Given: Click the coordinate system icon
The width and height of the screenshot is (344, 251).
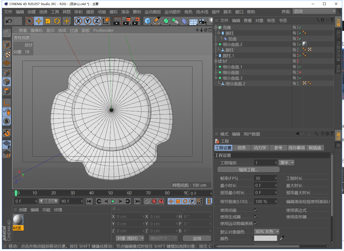Looking at the screenshot, I should (106, 21).
